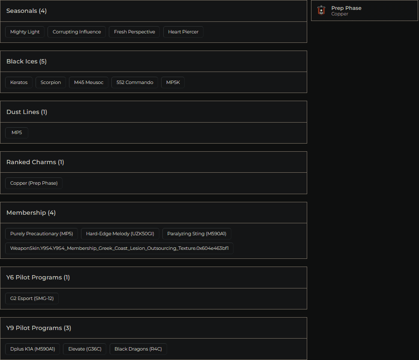The image size is (419, 360).
Task: Collapse the Seasonals (4) section header
Action: point(153,11)
